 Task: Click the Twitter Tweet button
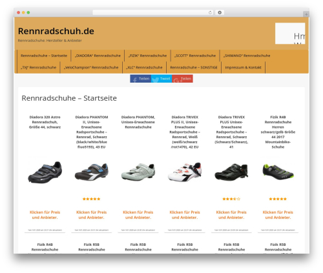[161, 79]
